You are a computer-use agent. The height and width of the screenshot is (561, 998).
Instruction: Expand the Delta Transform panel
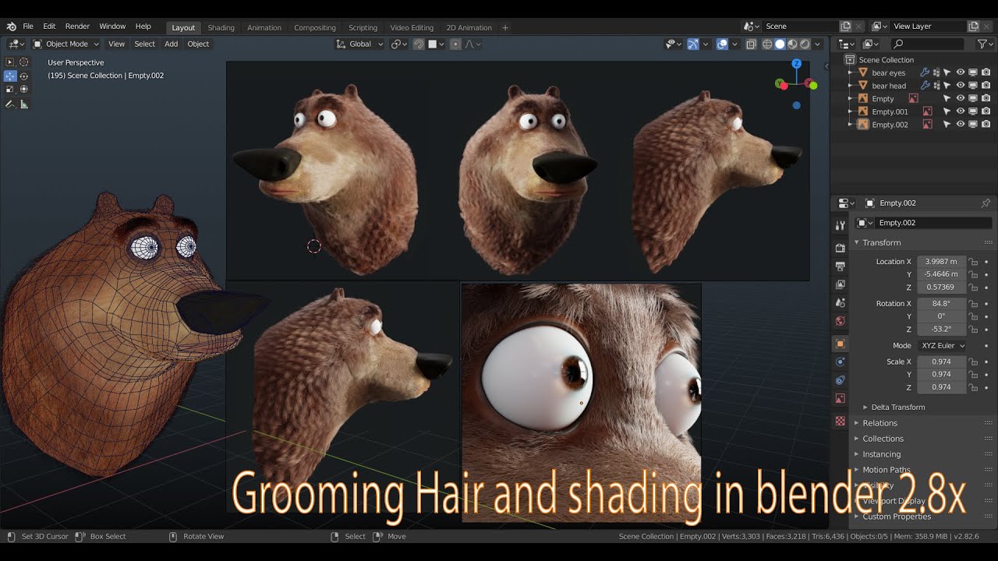tap(897, 407)
